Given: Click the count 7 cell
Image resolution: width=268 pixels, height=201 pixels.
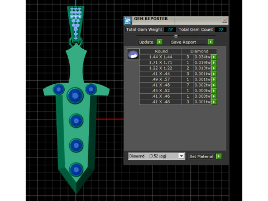Looking at the screenshot, I should coord(188,85).
